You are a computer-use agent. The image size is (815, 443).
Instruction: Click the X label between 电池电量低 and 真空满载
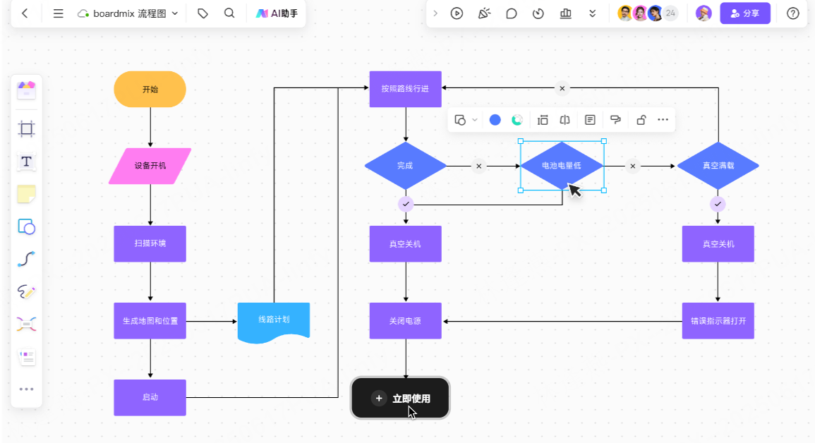click(632, 166)
